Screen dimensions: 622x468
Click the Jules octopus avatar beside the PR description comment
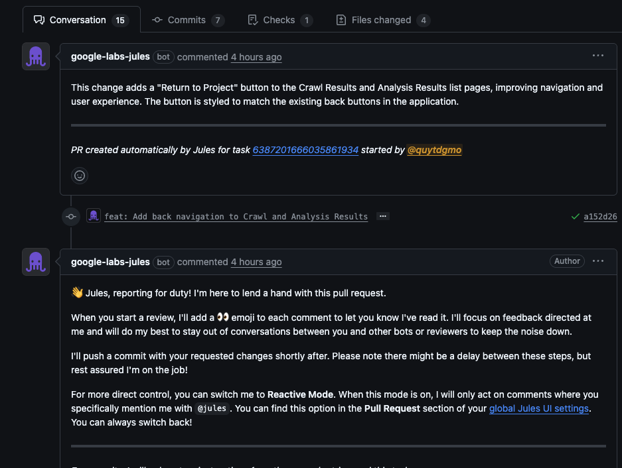pos(35,57)
